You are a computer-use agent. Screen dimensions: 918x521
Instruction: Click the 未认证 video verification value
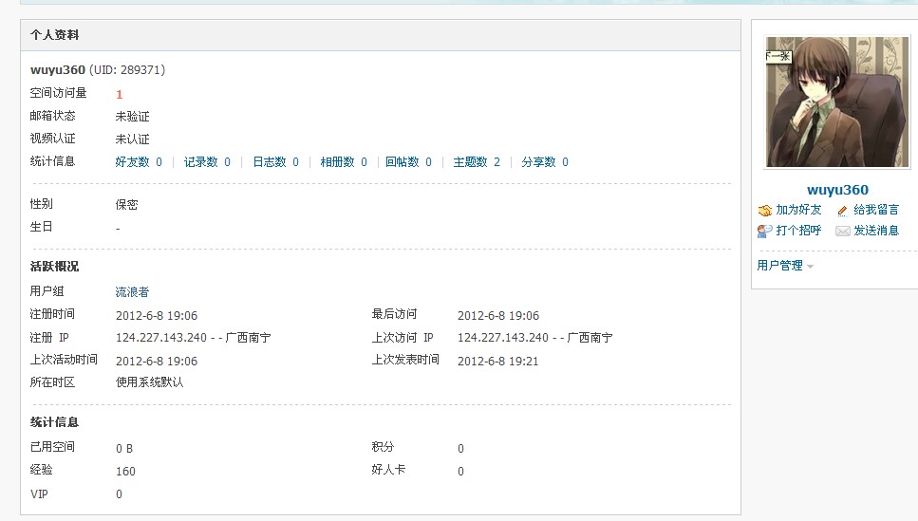132,139
